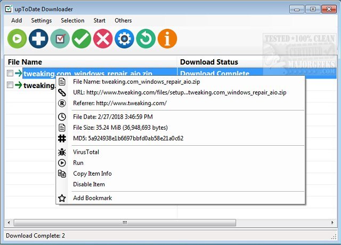This screenshot has height=245, width=341.
Task: Minimize the upToDate Downloader window
Action: (297, 9)
